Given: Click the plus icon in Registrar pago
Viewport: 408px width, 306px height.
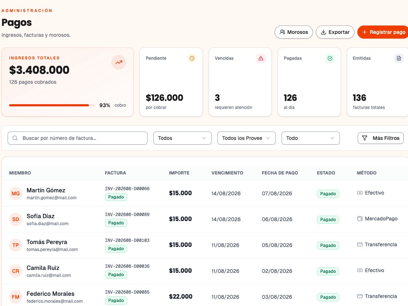Looking at the screenshot, I should point(365,32).
